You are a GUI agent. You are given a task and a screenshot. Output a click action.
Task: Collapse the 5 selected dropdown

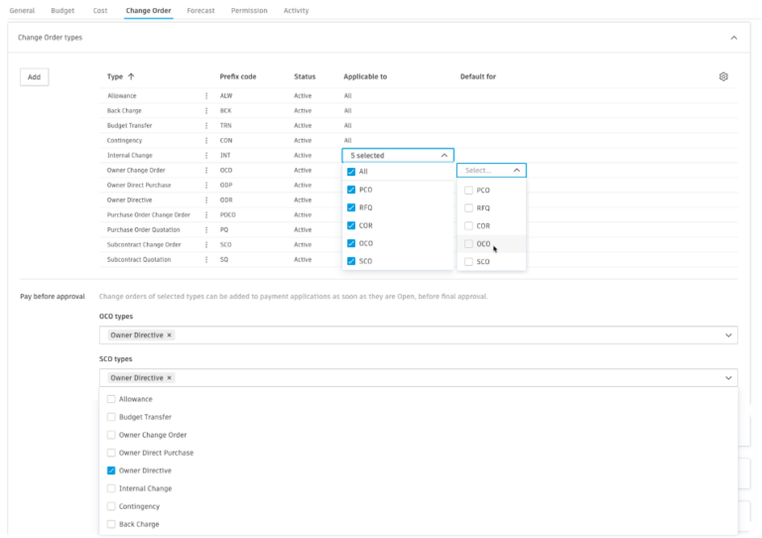click(x=444, y=156)
